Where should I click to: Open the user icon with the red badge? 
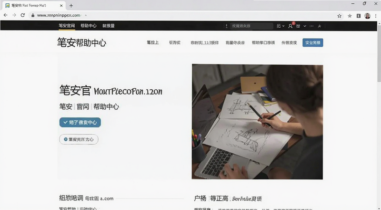291,26
